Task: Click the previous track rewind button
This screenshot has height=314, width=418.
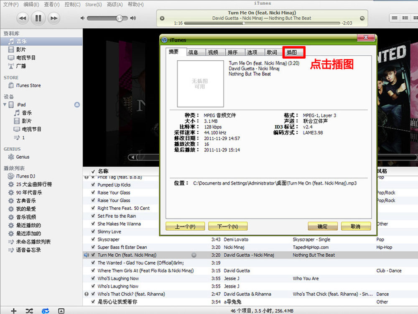Action: 23,18
